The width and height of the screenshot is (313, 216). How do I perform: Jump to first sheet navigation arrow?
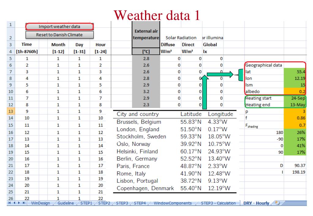(x=9, y=203)
